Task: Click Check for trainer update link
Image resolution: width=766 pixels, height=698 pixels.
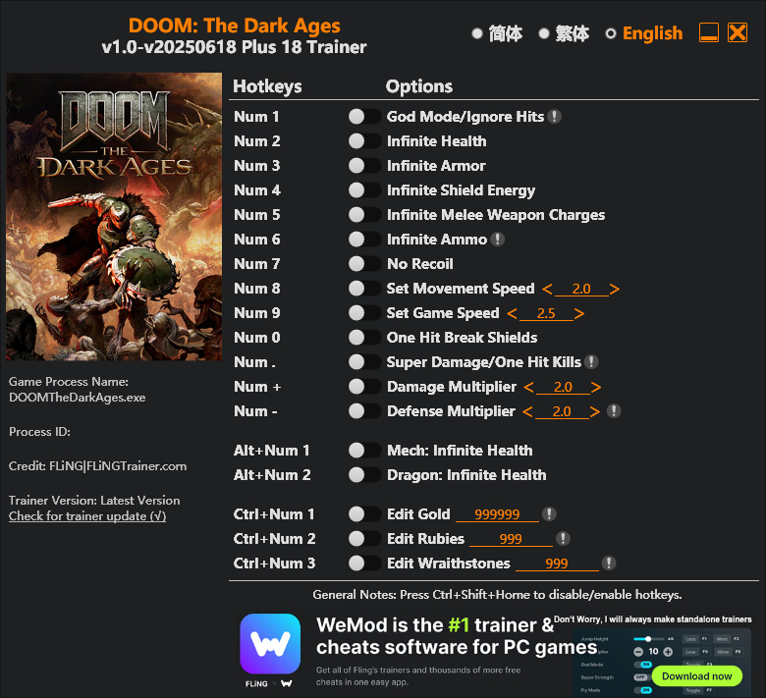Action: tap(87, 516)
